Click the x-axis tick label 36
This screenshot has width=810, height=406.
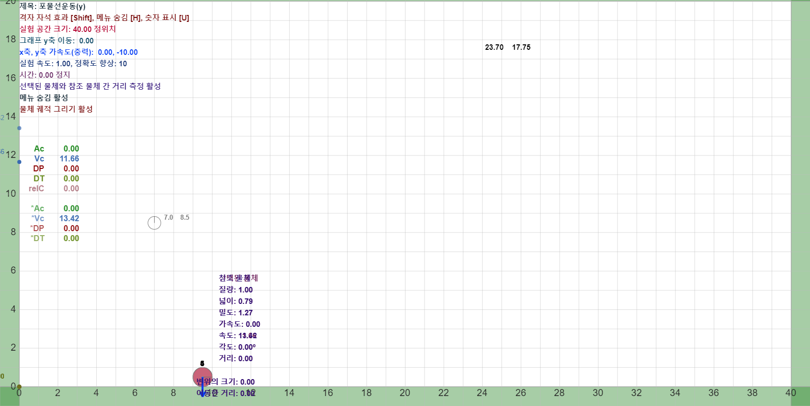click(x=714, y=393)
